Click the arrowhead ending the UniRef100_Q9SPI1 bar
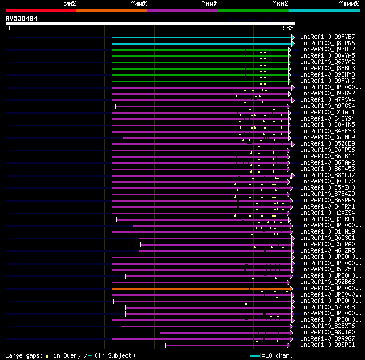Image resolution: width=365 pixels, height=360 pixels. (289, 345)
